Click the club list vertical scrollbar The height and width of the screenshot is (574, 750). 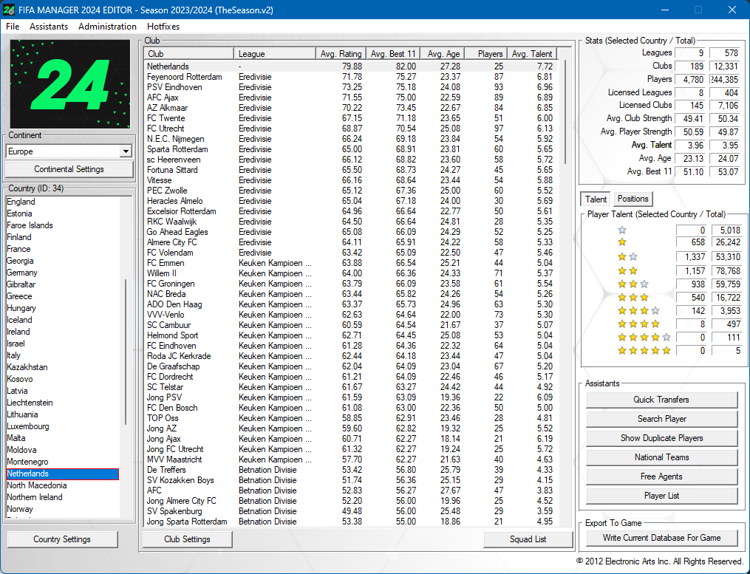(566, 112)
